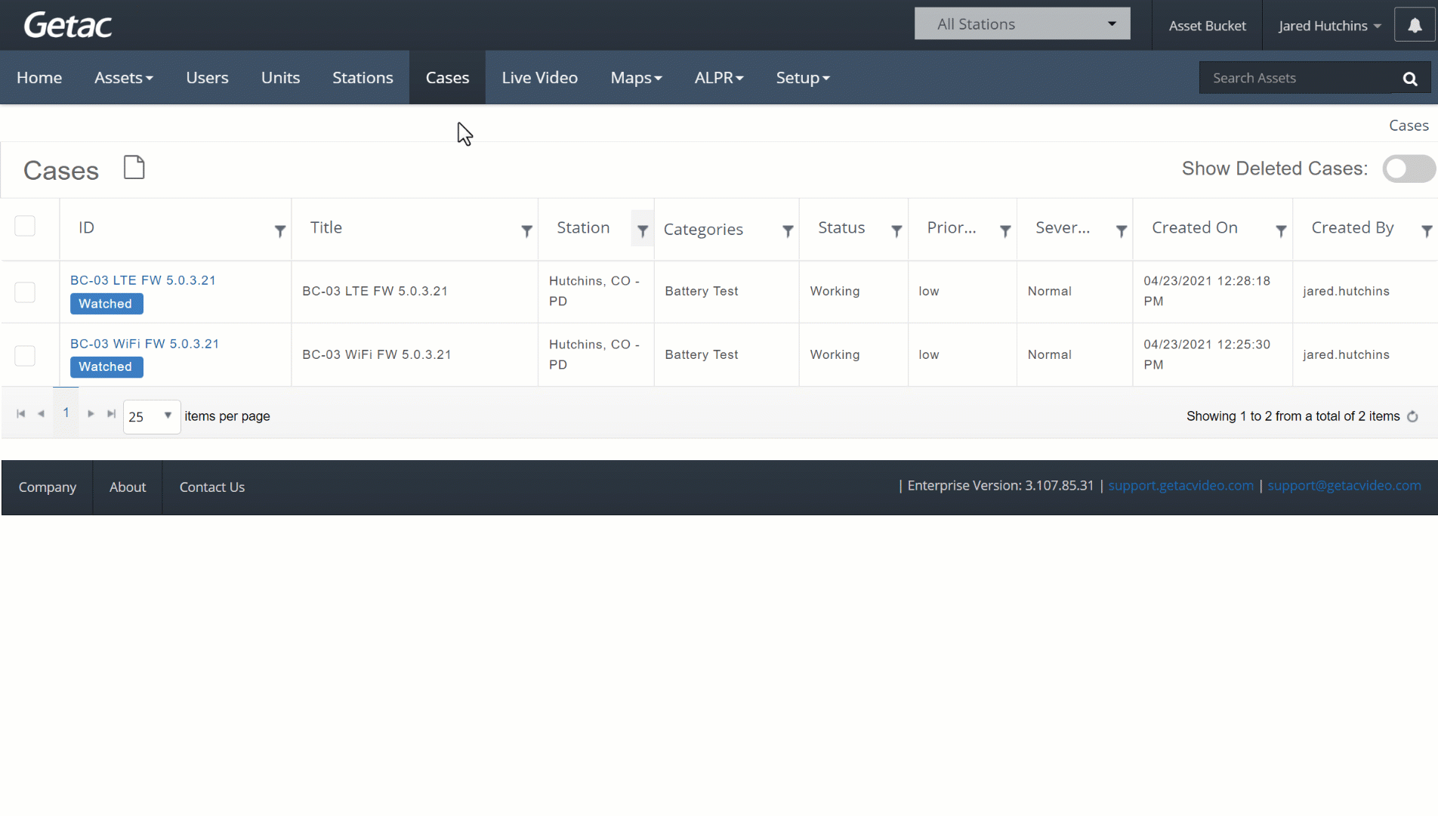
Task: Filter the Created By column
Action: pos(1426,231)
